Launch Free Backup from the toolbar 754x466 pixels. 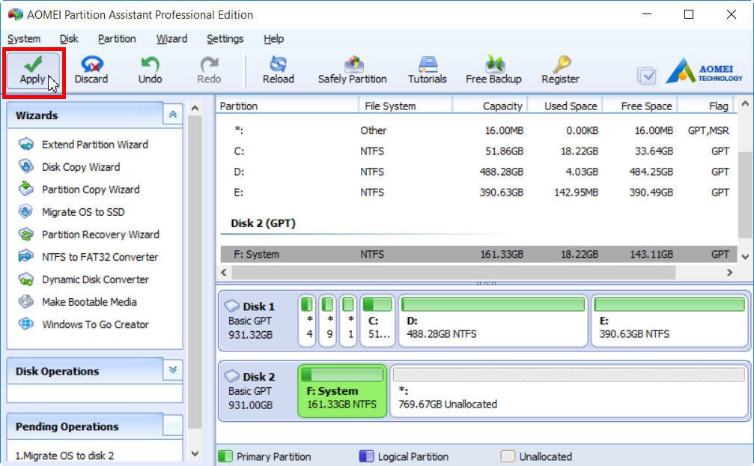point(494,70)
